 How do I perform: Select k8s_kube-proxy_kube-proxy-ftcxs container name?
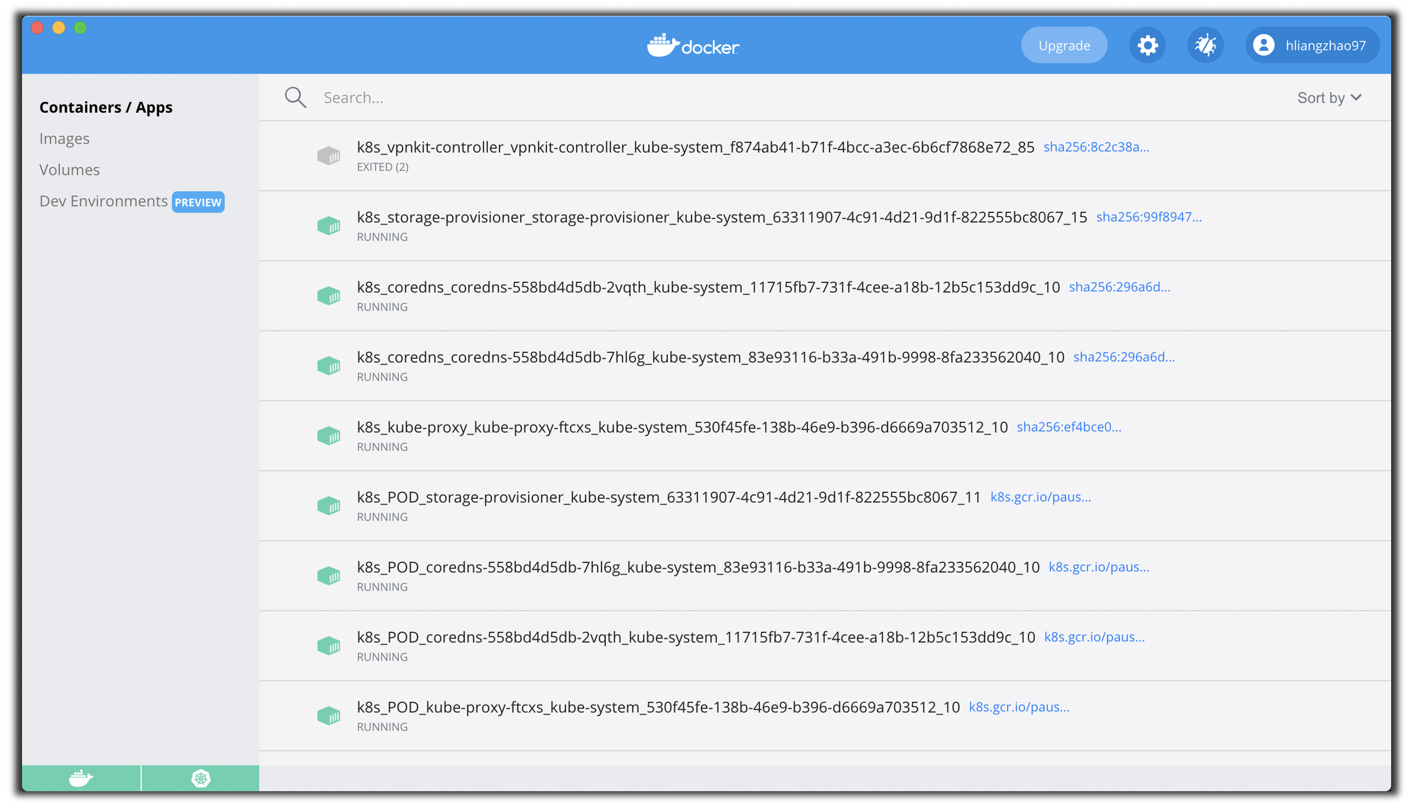tap(682, 427)
